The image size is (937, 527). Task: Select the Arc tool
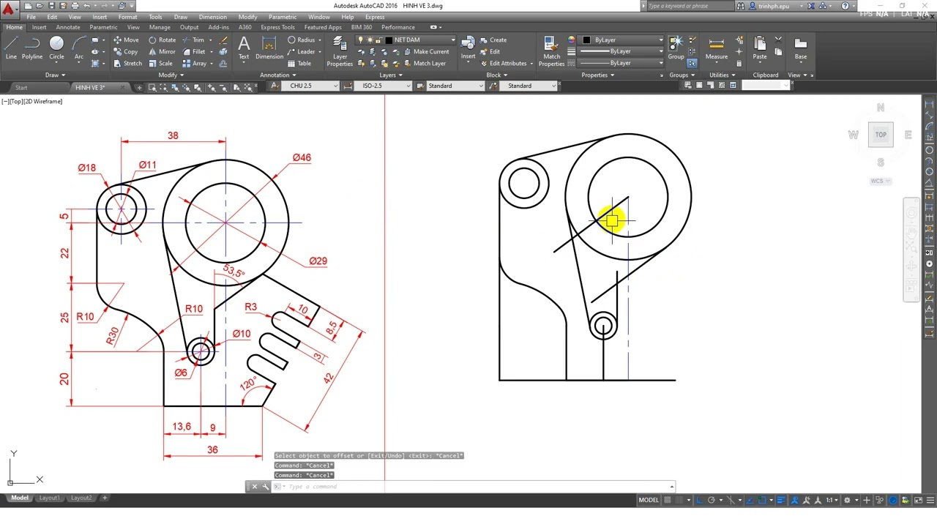coord(78,48)
